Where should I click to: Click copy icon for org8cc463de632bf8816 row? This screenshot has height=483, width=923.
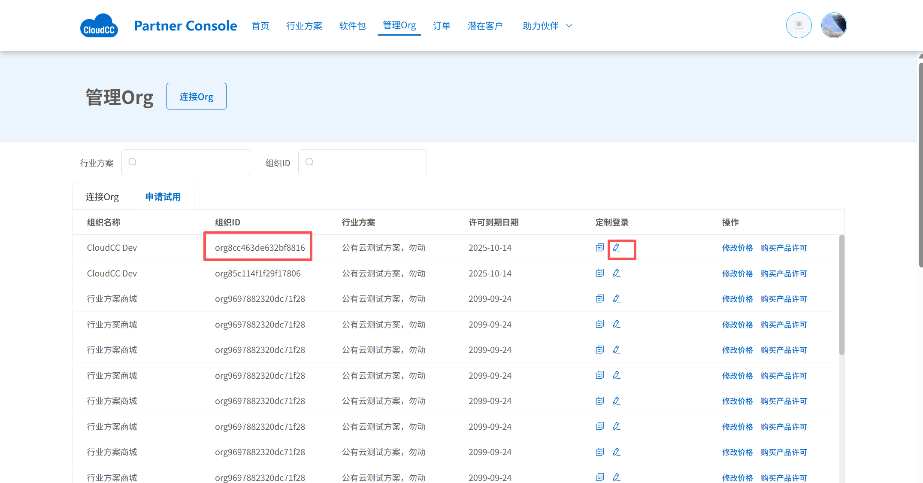599,248
